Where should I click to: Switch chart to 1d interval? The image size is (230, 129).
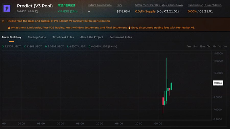pyautogui.click(x=220, y=46)
